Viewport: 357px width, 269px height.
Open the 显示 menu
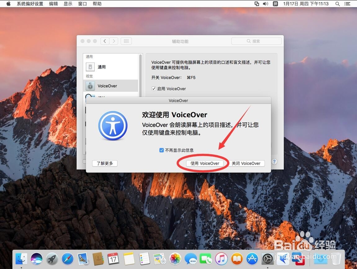point(68,4)
